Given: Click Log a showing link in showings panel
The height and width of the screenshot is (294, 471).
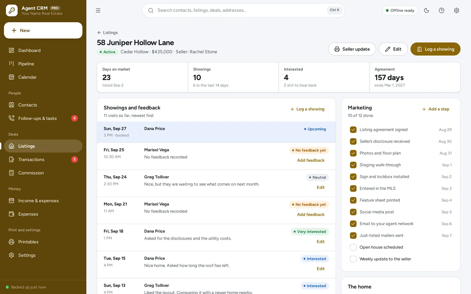Looking at the screenshot, I should pos(307,109).
